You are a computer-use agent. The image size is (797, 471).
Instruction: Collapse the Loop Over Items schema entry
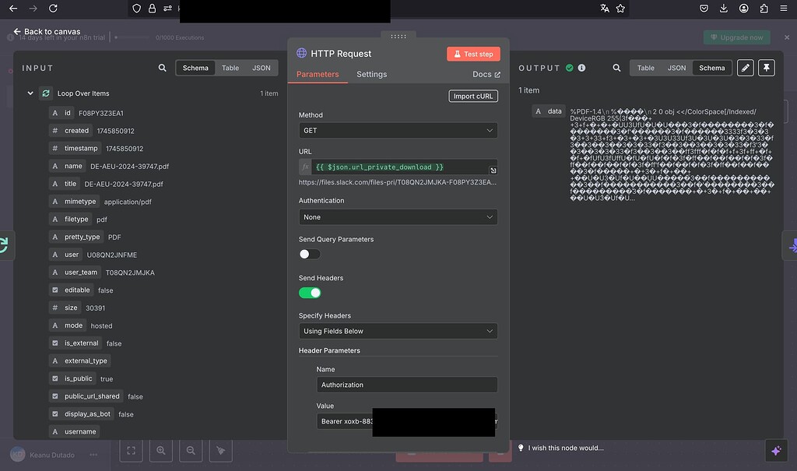coord(30,93)
